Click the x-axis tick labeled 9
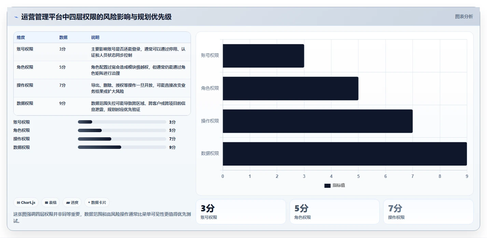Image resolution: width=487 pixels, height=238 pixels. pos(467,176)
